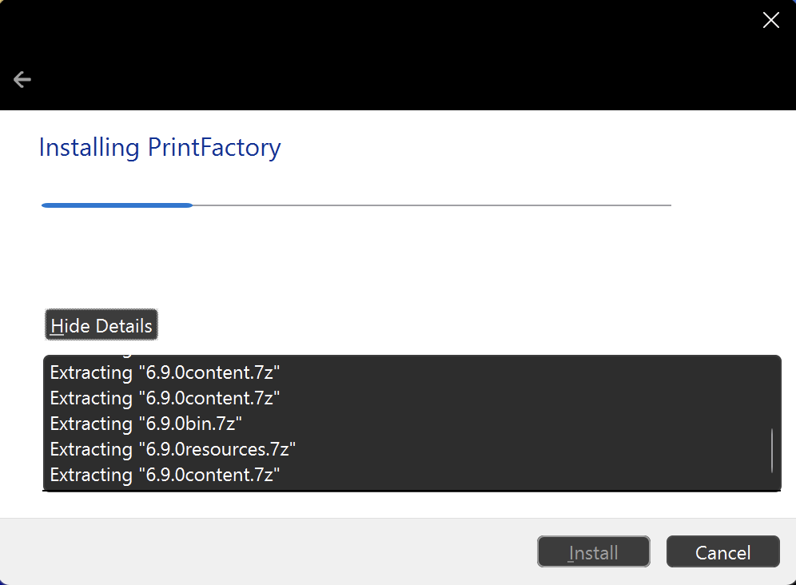Select the "6.9.0resources.7z" log line
Screen dimensions: 796x585
point(173,449)
